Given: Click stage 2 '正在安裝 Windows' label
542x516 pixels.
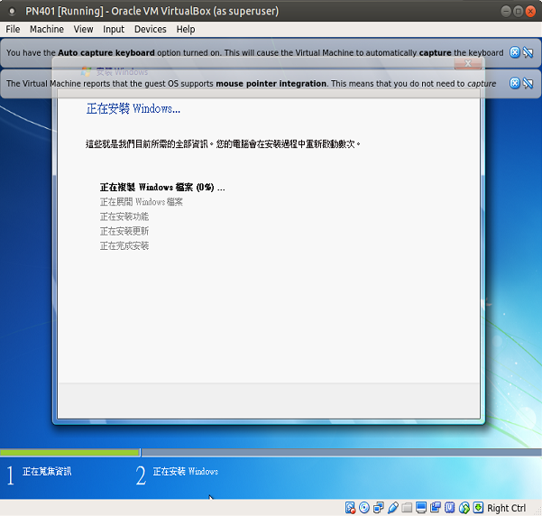Looking at the screenshot, I should point(186,472).
